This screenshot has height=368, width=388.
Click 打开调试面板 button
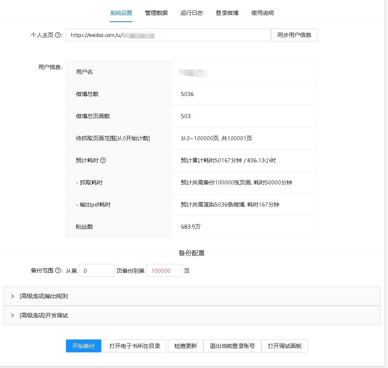click(285, 346)
